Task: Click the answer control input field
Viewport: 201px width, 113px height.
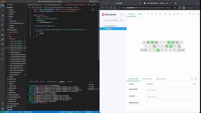Action: pos(171,97)
